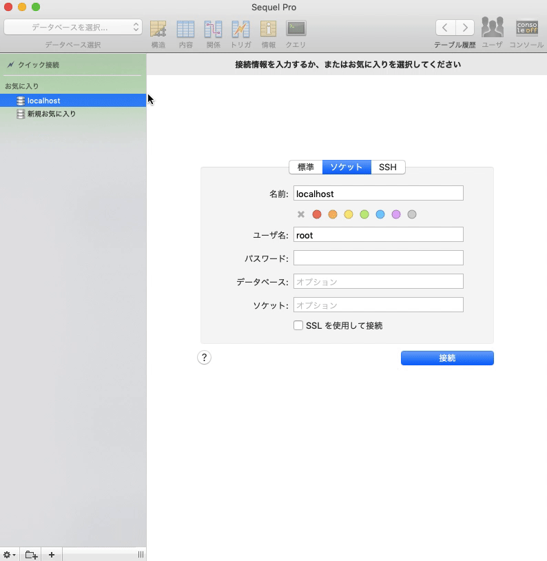Enable SSL を使用して接続 checkbox
The width and height of the screenshot is (547, 561).
(298, 325)
